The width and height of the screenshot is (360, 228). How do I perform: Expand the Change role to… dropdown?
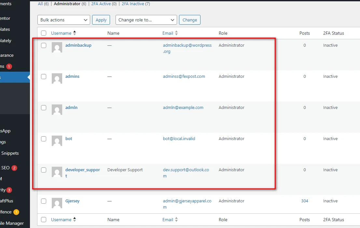coord(146,20)
